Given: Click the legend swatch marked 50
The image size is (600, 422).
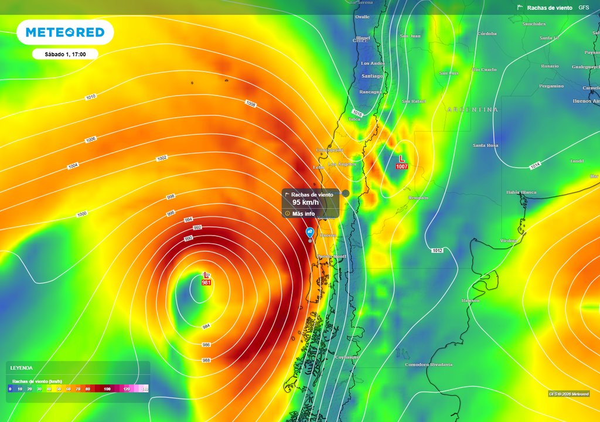Looking at the screenshot, I should click(59, 389).
